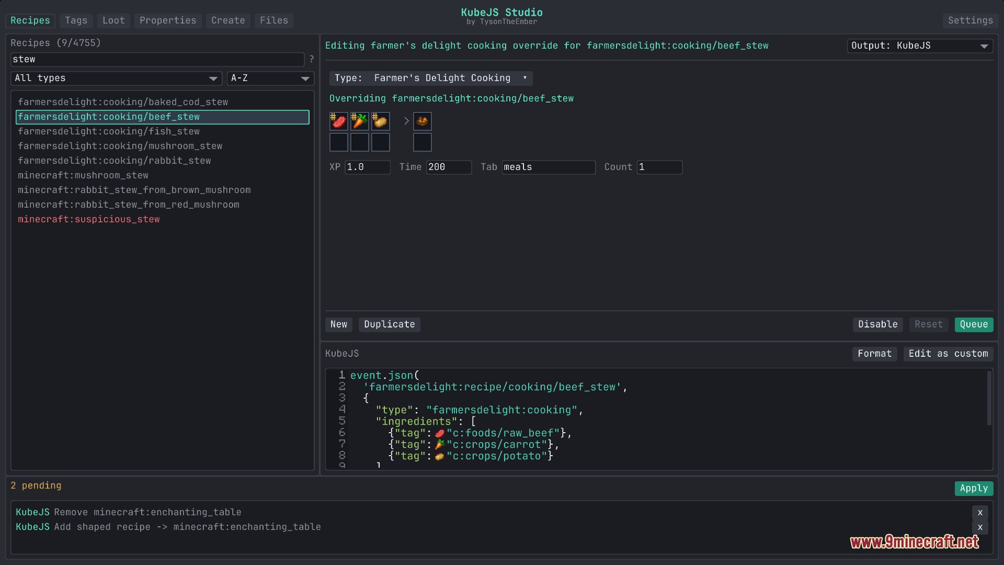Image resolution: width=1004 pixels, height=565 pixels.
Task: Focus the recipe search field containing stew
Action: [157, 60]
